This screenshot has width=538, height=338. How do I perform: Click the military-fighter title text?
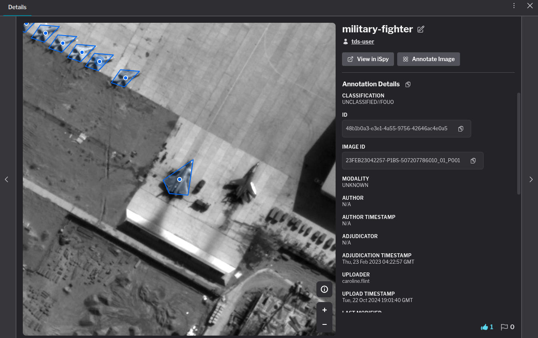pyautogui.click(x=378, y=29)
